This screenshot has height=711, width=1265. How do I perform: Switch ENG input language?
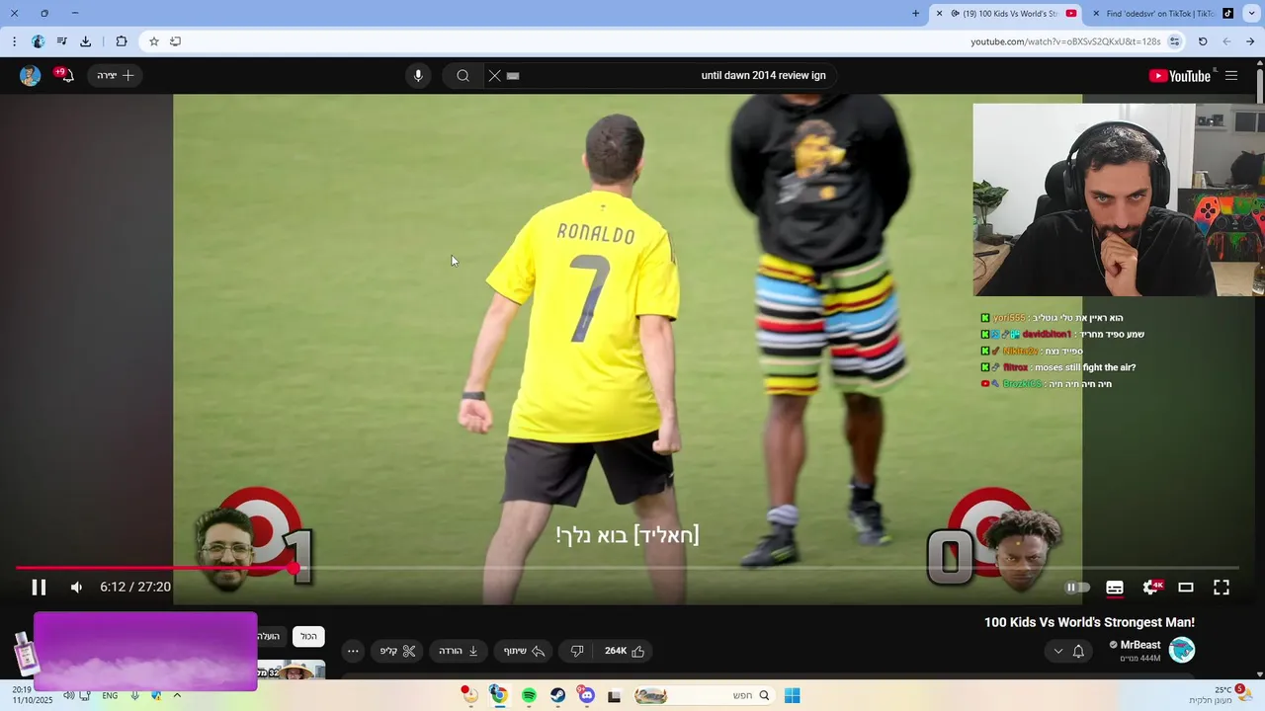tap(110, 695)
